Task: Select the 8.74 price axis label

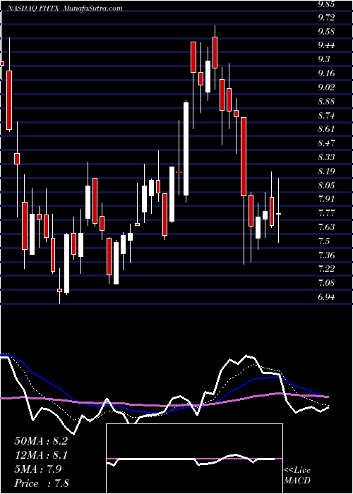Action: click(x=325, y=115)
